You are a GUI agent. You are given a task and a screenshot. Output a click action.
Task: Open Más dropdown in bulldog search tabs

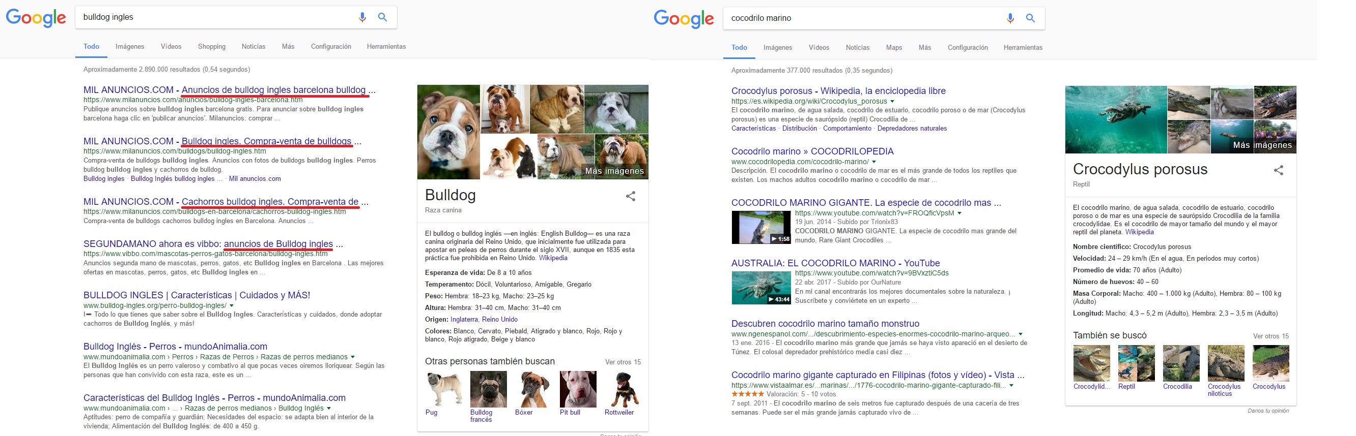tap(288, 47)
